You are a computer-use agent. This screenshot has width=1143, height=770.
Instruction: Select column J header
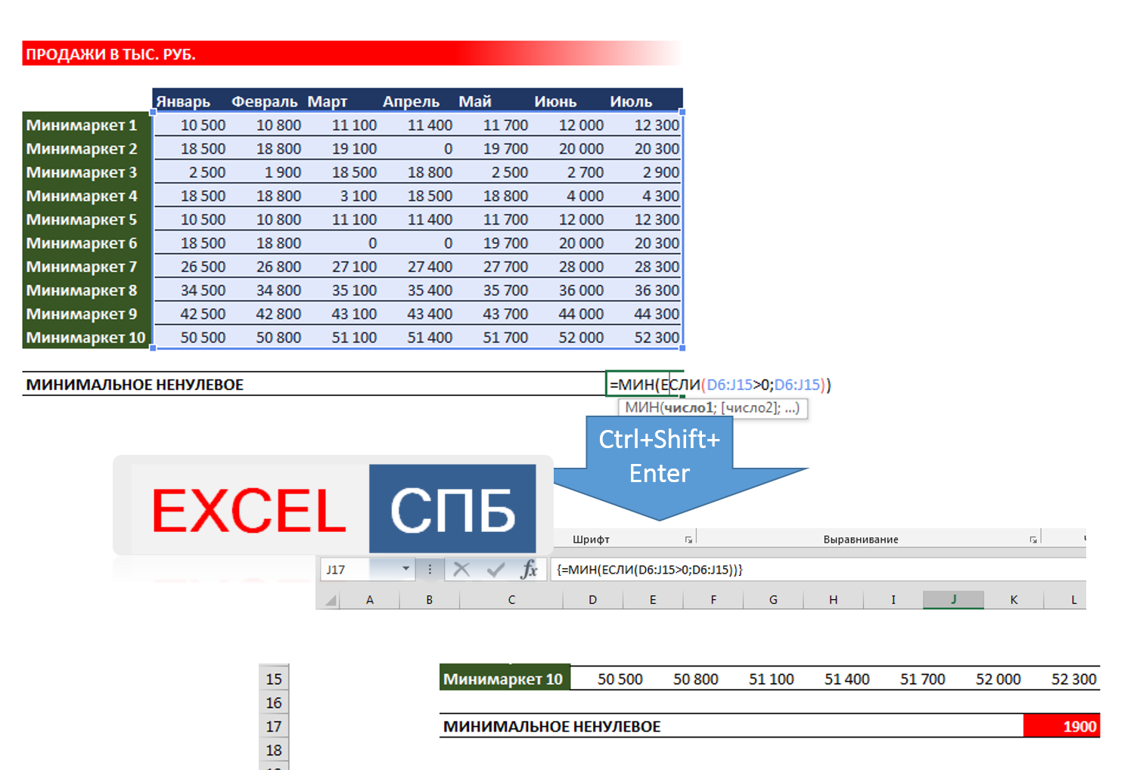coord(953,600)
